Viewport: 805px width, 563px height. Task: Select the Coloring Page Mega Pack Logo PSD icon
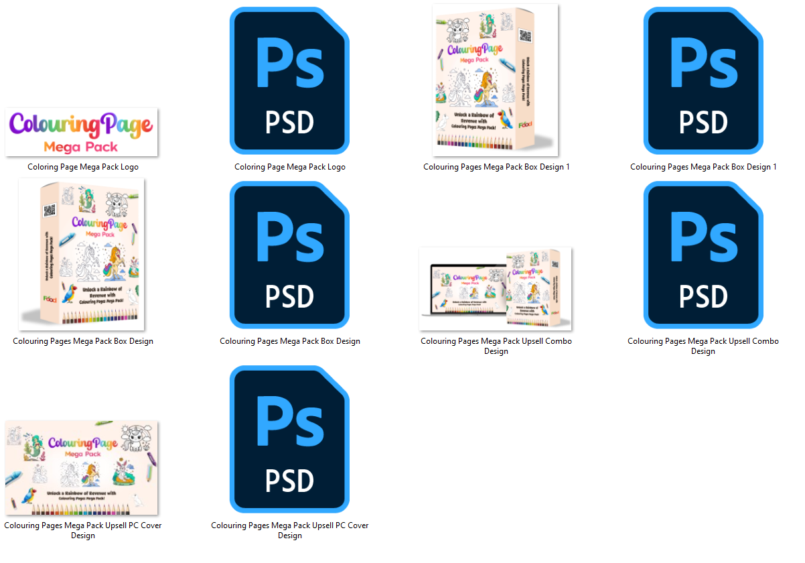[x=289, y=80]
